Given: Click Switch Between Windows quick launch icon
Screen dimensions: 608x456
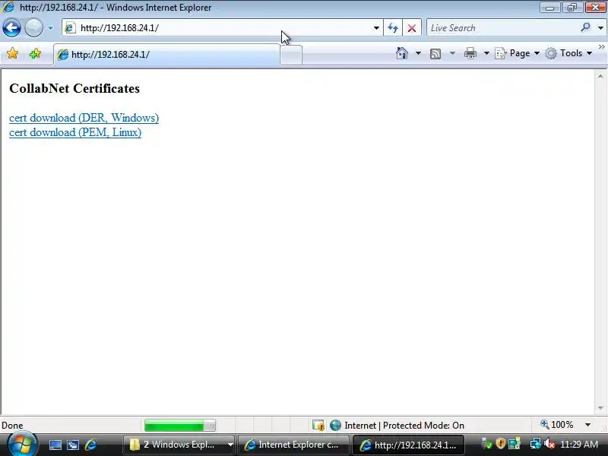Looking at the screenshot, I should (x=73, y=445).
